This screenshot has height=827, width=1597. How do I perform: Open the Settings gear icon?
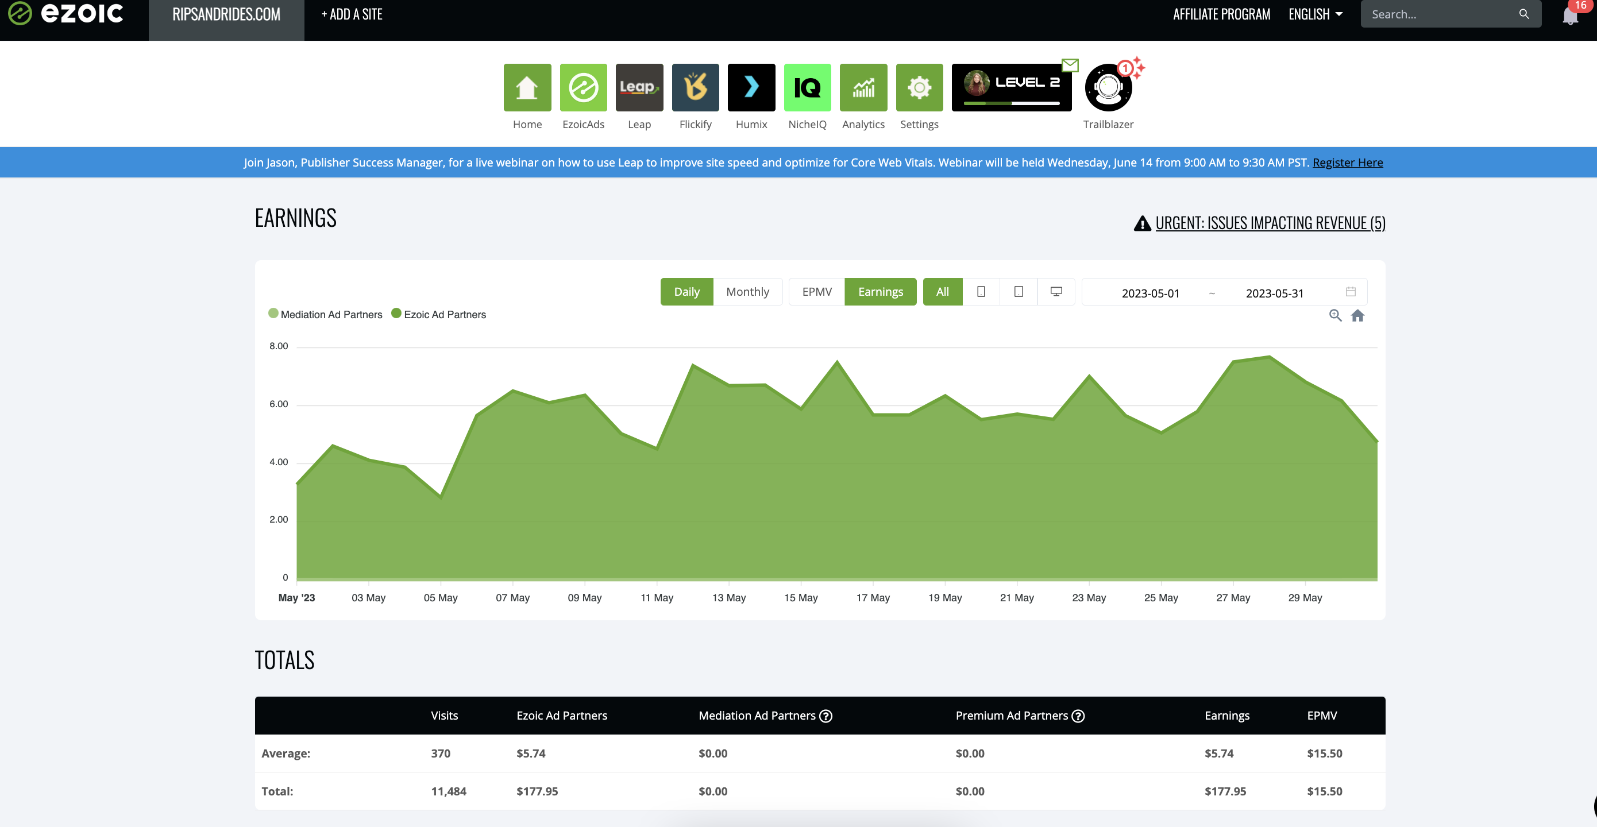pyautogui.click(x=919, y=87)
